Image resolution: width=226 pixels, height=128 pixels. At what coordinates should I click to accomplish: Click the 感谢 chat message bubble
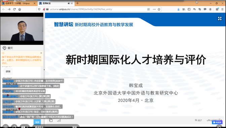tap(8, 72)
